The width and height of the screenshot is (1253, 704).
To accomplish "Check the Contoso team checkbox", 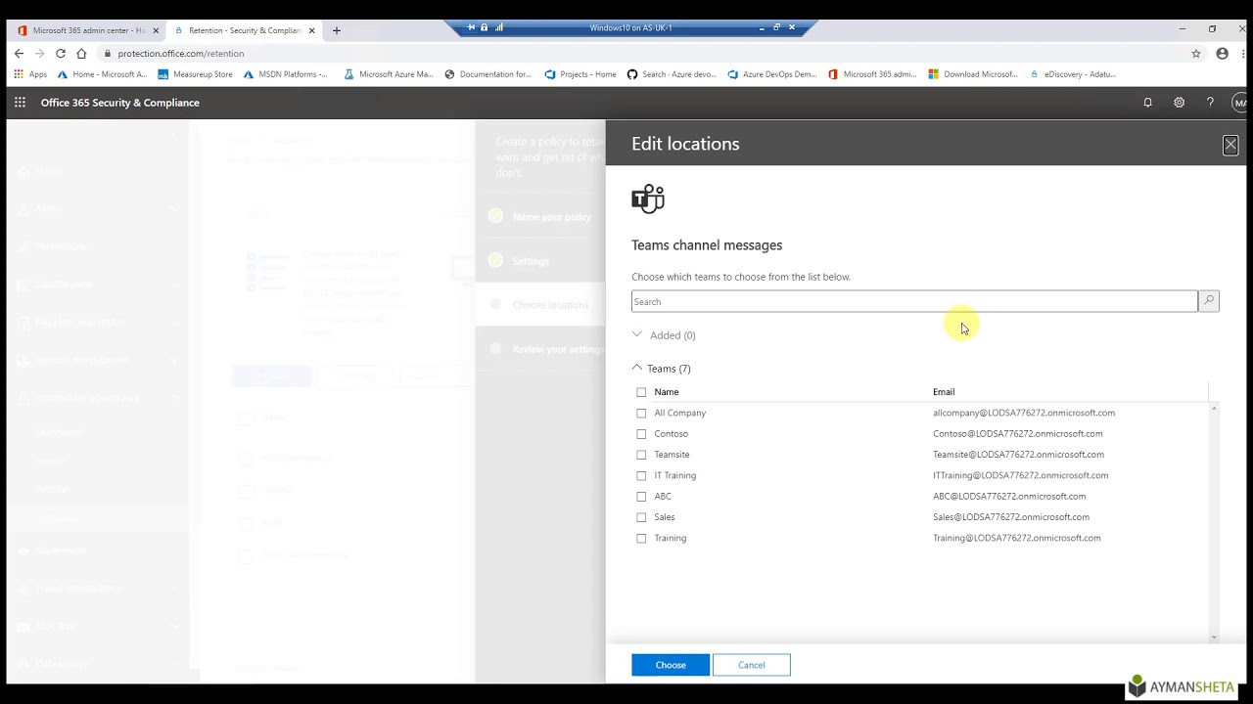I will tap(641, 434).
